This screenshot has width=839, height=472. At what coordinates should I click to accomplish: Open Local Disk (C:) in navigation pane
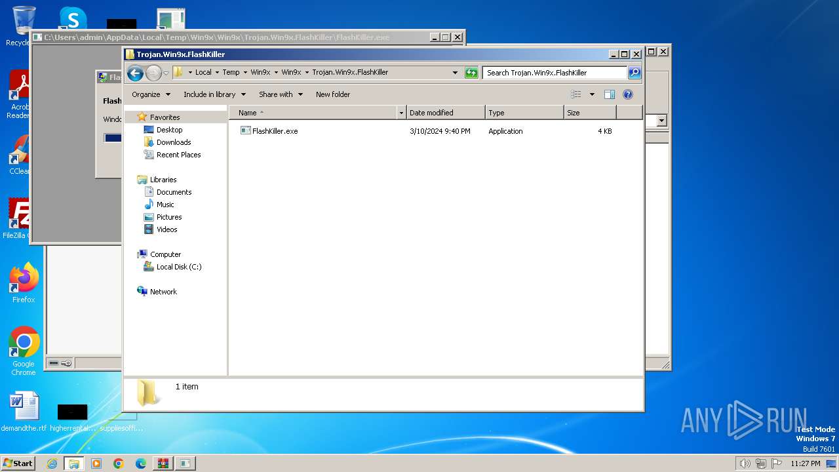click(x=179, y=267)
